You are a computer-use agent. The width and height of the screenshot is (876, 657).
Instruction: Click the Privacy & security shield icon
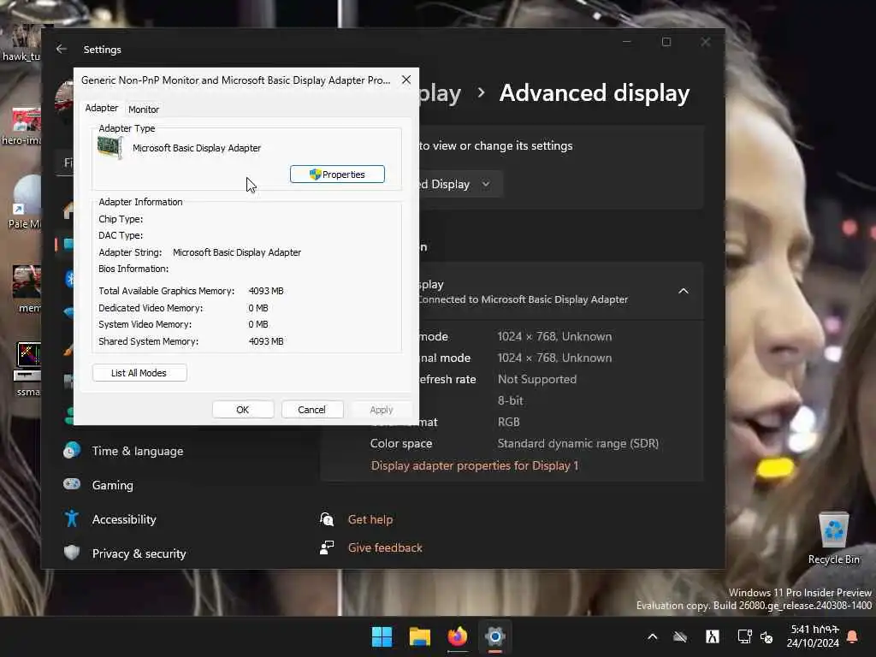pos(72,553)
